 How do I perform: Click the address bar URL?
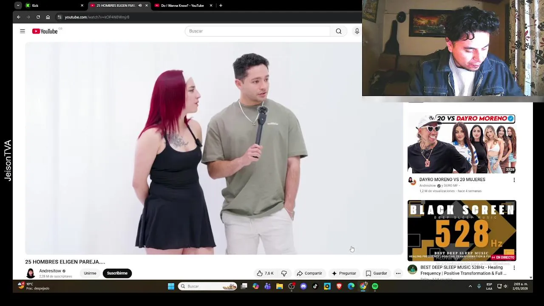coord(97,17)
